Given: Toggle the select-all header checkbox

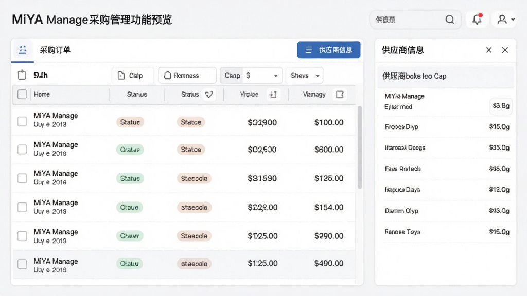Looking at the screenshot, I should click(22, 95).
